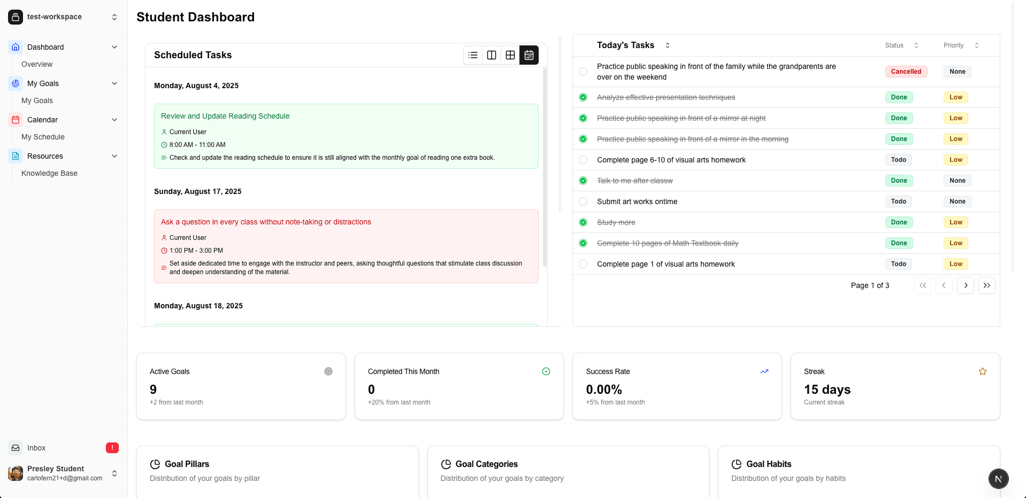Uncheck the completed 'Study more' task
The width and height of the screenshot is (1026, 498).
tap(583, 222)
